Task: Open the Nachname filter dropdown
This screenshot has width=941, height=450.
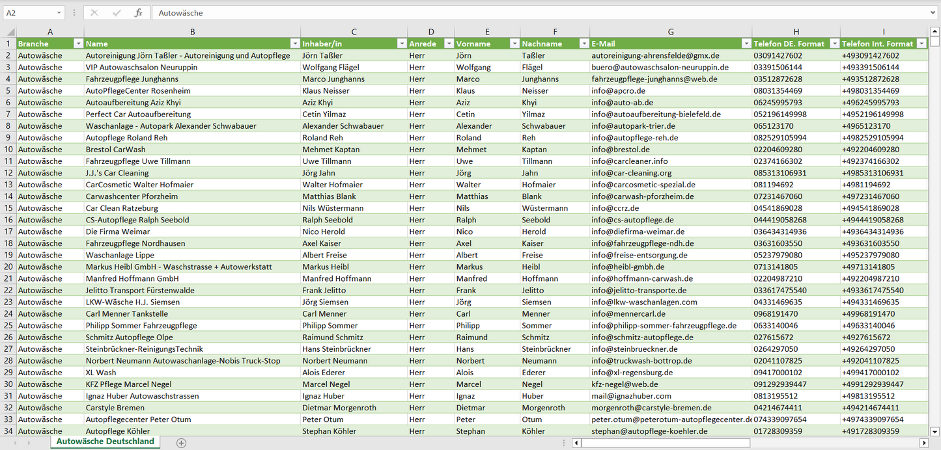Action: pos(583,44)
